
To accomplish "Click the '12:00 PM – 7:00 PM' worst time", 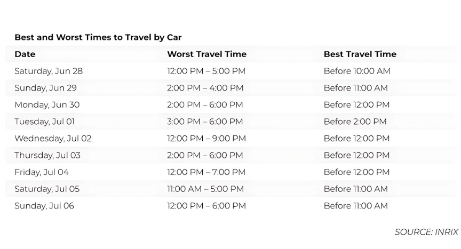I will [206, 172].
